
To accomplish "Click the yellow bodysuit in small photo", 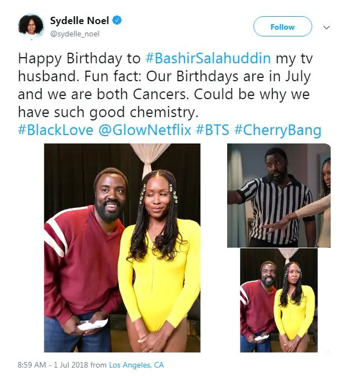I will (294, 312).
